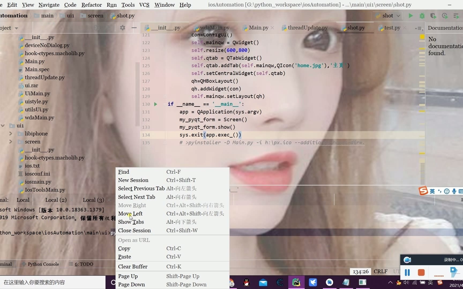Run shot with coverage
Screen dimensions: 463x289
pyautogui.click(x=433, y=16)
